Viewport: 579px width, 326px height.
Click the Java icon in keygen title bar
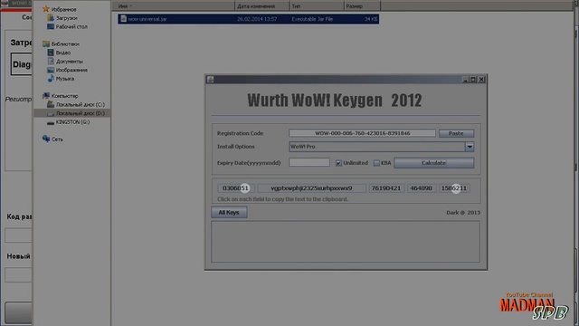pos(211,80)
